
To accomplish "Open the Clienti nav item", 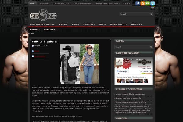I will 76,24.
